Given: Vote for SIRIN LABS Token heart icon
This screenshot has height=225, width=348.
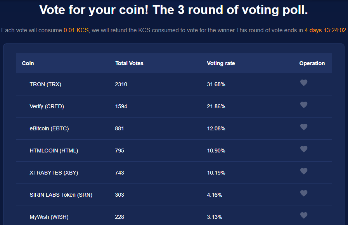Looking at the screenshot, I should click(x=304, y=193).
